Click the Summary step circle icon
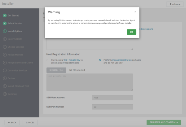The image size is (186, 127). [x=5, y=94]
